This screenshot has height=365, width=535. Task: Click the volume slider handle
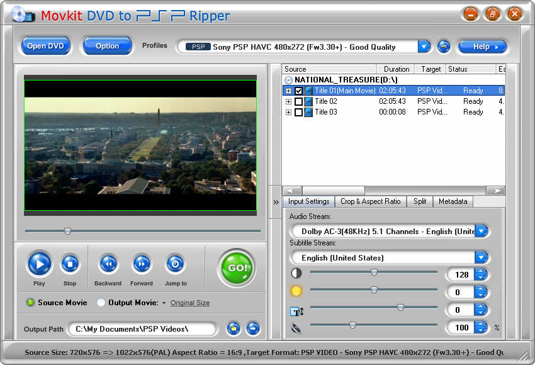pos(352,325)
